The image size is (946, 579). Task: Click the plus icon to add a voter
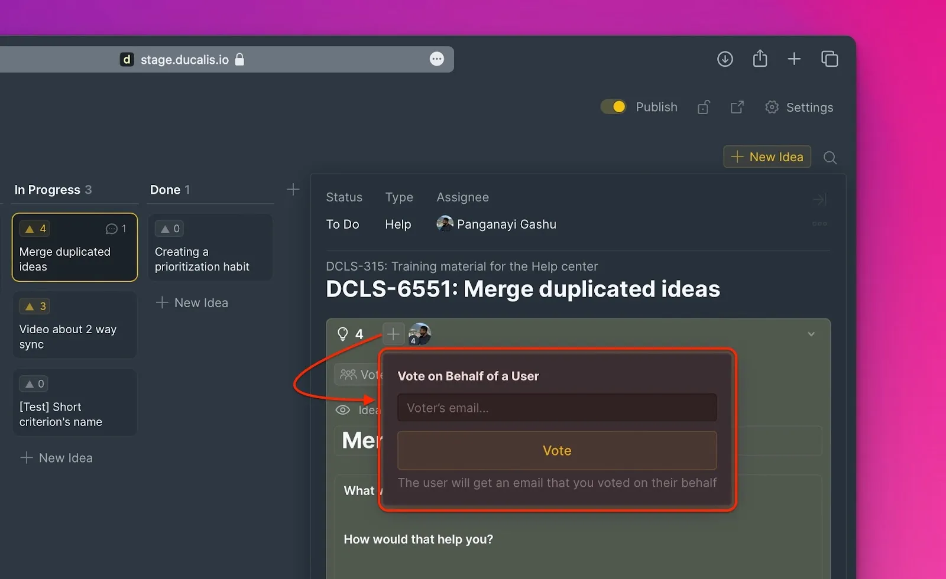pos(393,334)
